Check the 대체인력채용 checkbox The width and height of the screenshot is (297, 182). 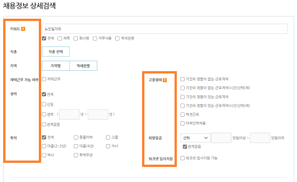[182, 124]
